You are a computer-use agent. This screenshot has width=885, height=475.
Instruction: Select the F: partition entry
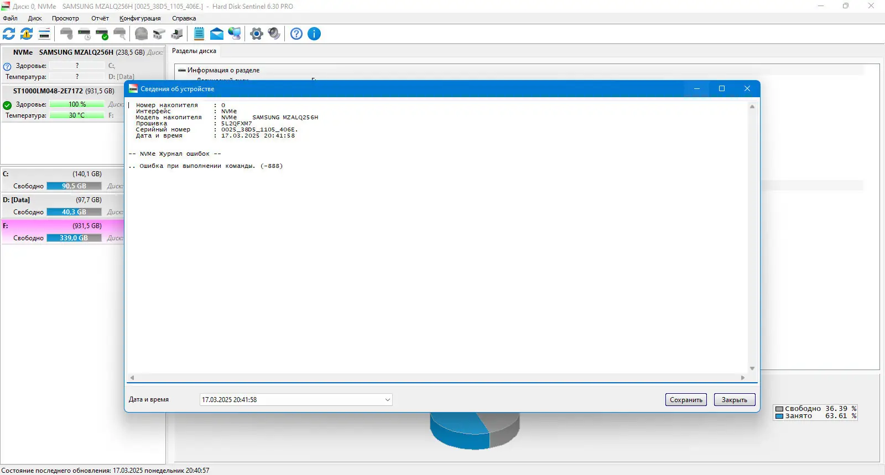click(x=63, y=232)
